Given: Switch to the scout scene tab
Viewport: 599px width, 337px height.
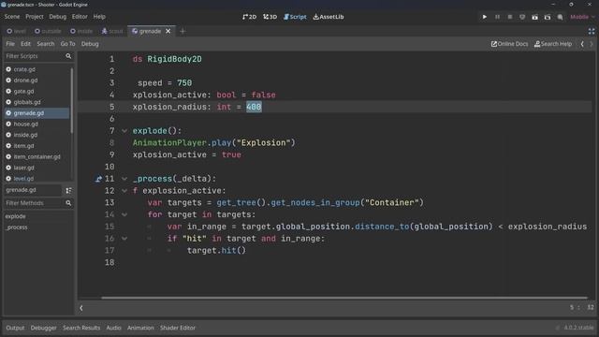Looking at the screenshot, I should (x=112, y=31).
